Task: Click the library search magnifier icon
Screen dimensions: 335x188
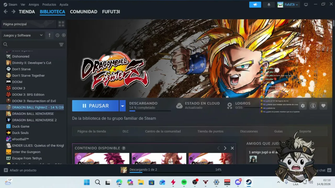Action: coord(5,44)
